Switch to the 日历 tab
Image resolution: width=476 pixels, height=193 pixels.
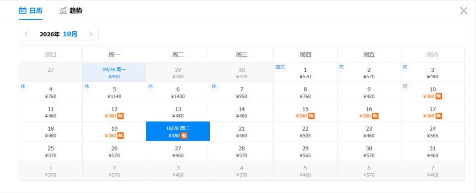pos(31,10)
